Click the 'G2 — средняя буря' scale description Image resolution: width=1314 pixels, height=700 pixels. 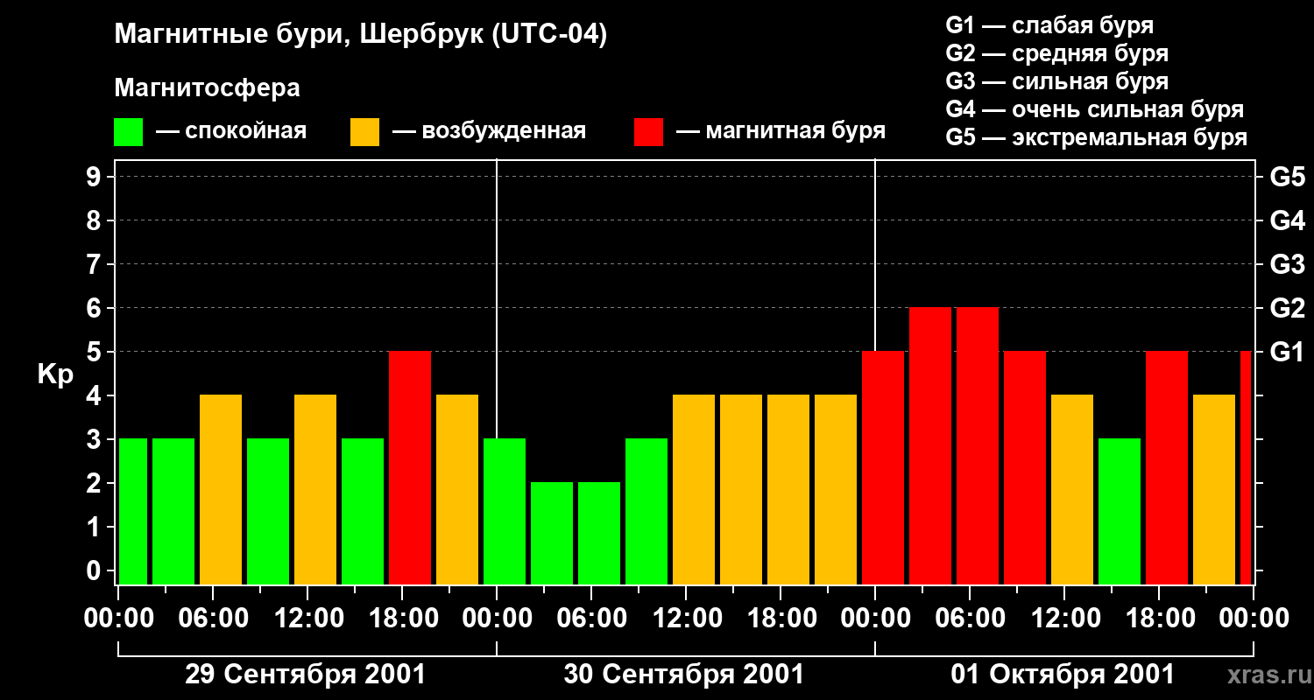(1056, 53)
